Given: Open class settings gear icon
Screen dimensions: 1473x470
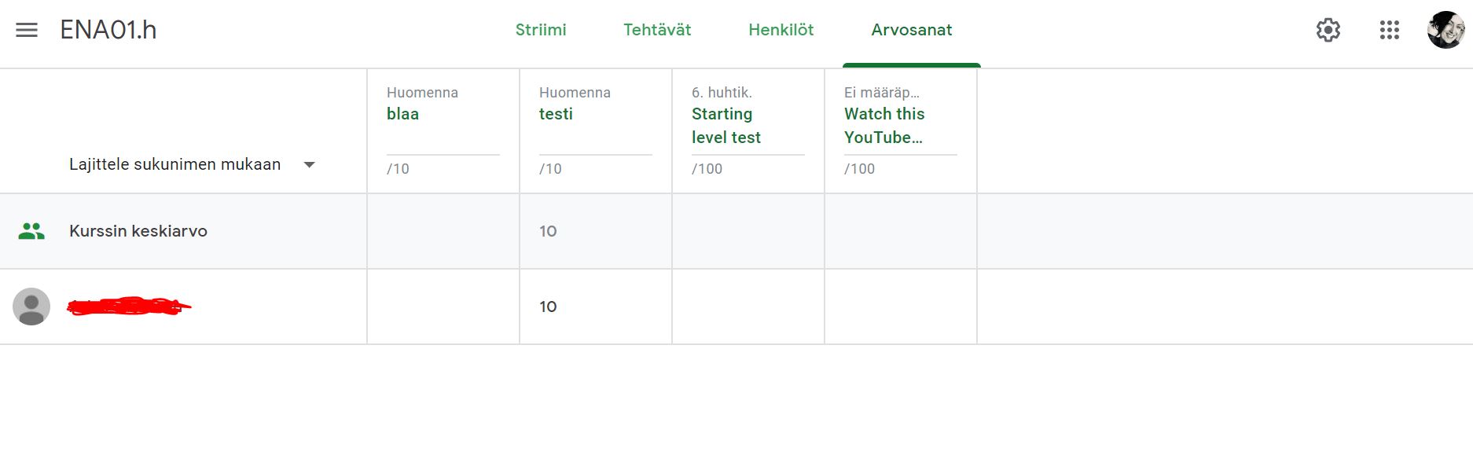Looking at the screenshot, I should tap(1328, 31).
